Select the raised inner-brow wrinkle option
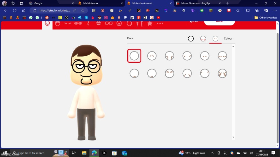This screenshot has height=157, width=280. 152,56
